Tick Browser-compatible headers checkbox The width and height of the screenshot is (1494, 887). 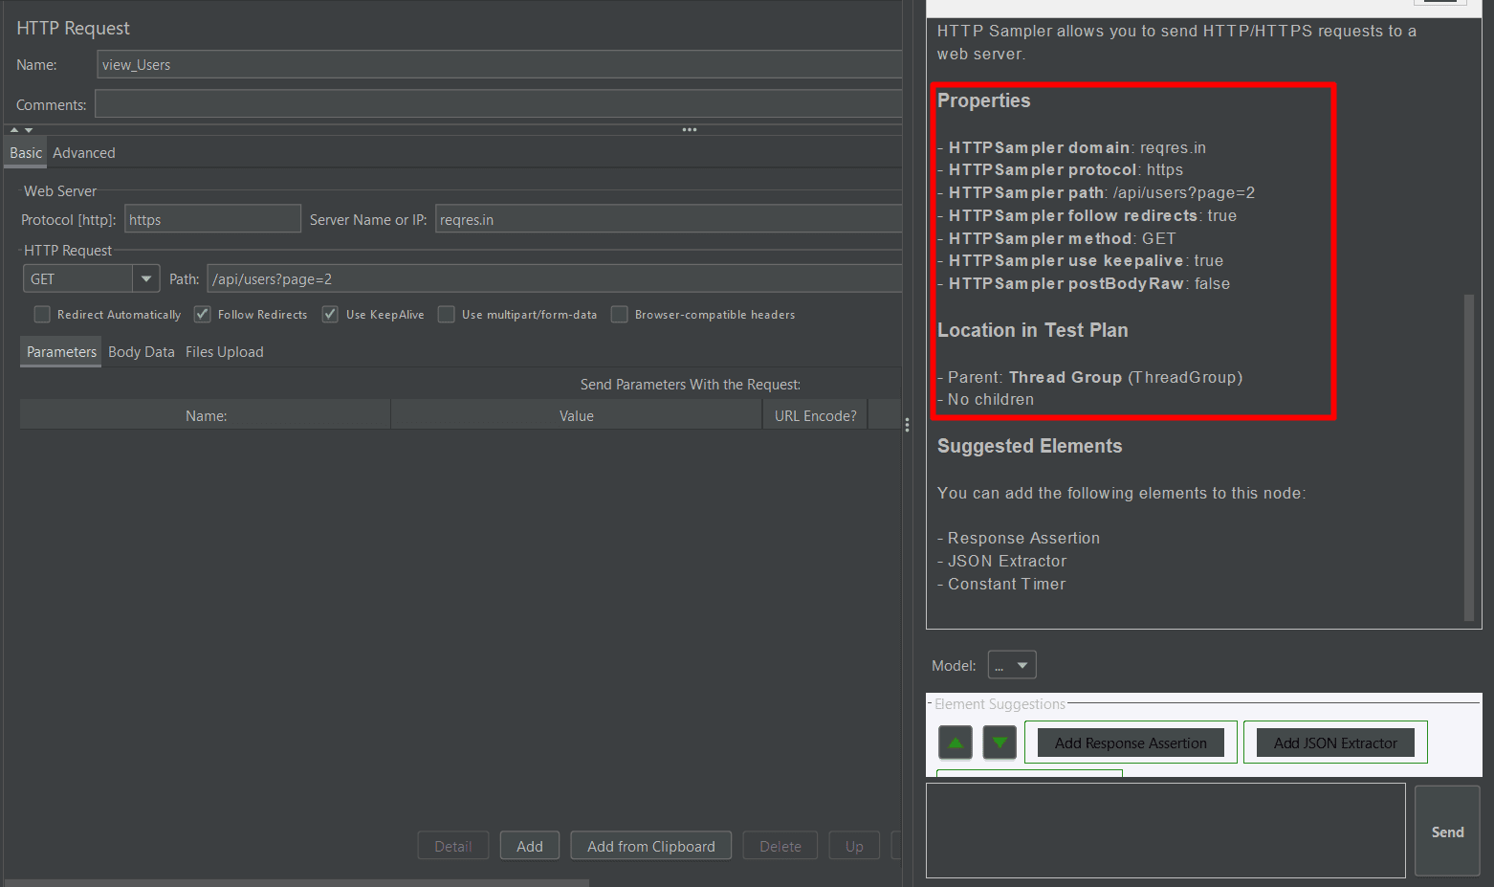pos(620,315)
